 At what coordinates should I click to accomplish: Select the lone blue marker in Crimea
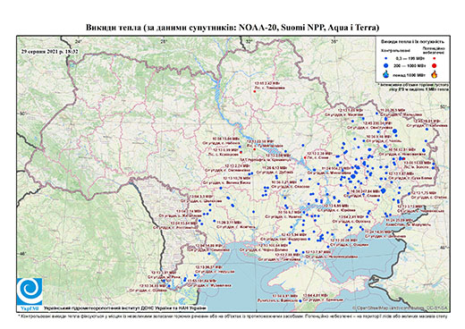pos(300,301)
